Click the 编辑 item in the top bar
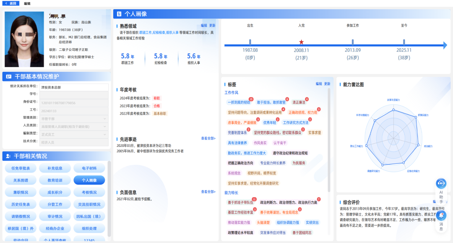Viewport: 453px width, 243px height. (x=27, y=3)
